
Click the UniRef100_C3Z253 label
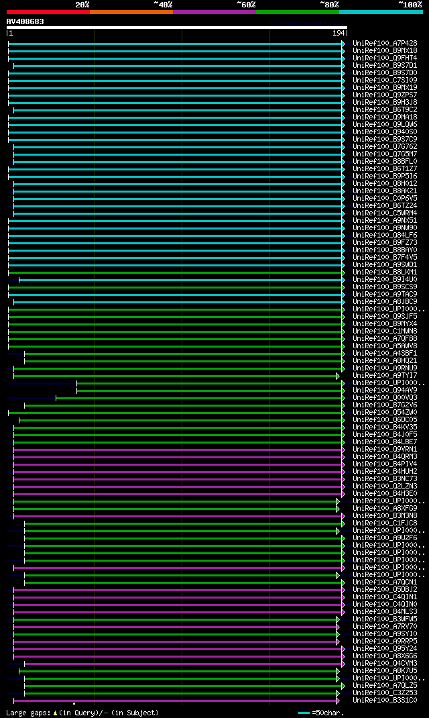[x=385, y=694]
